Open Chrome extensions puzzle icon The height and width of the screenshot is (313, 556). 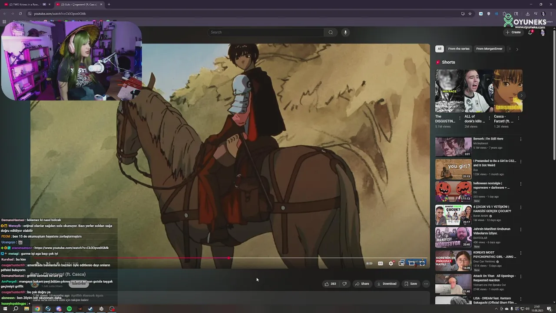(504, 13)
